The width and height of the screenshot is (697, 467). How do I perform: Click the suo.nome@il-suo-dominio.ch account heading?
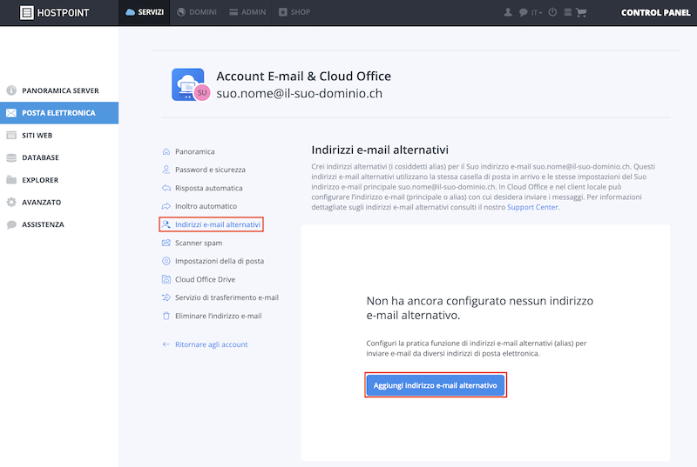299,94
